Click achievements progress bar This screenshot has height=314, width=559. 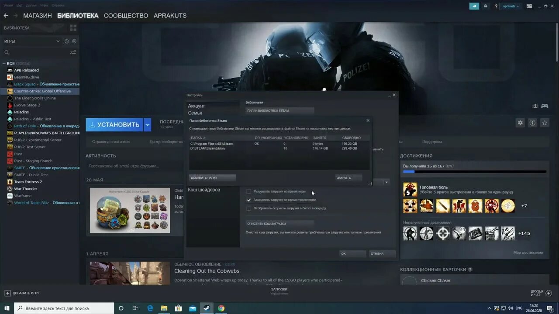[474, 171]
